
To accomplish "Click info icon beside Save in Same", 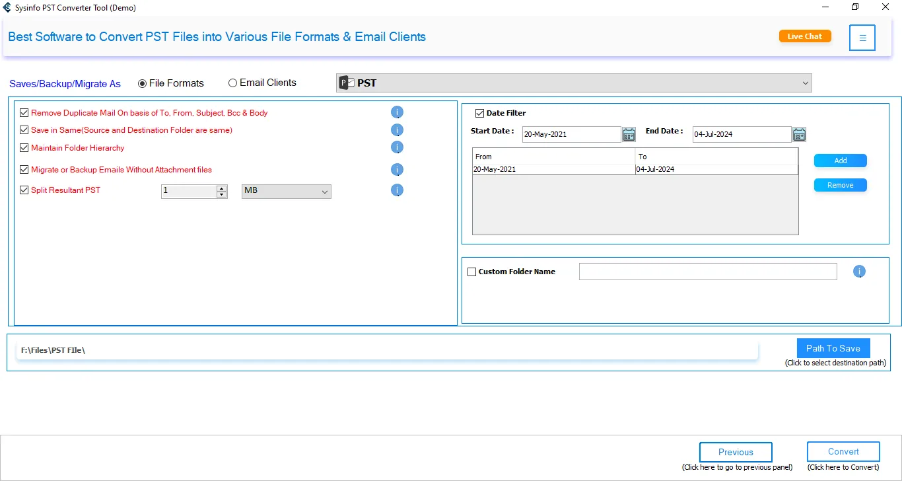I will click(x=397, y=130).
